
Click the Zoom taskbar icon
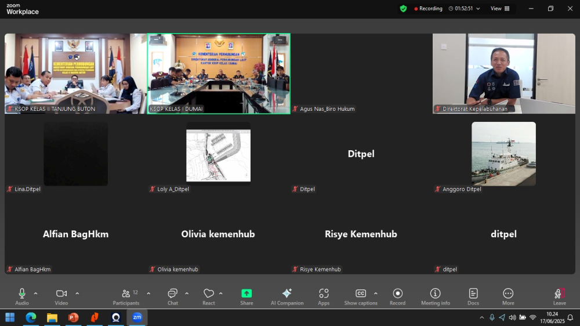pyautogui.click(x=137, y=317)
